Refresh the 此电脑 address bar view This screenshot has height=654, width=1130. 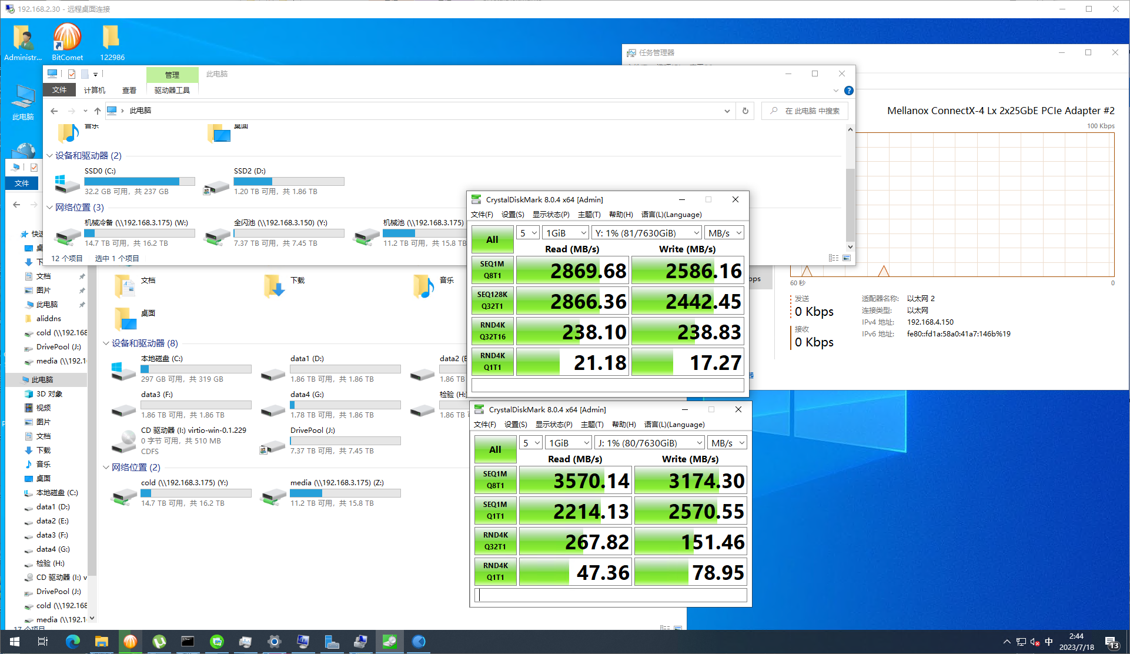pos(745,111)
